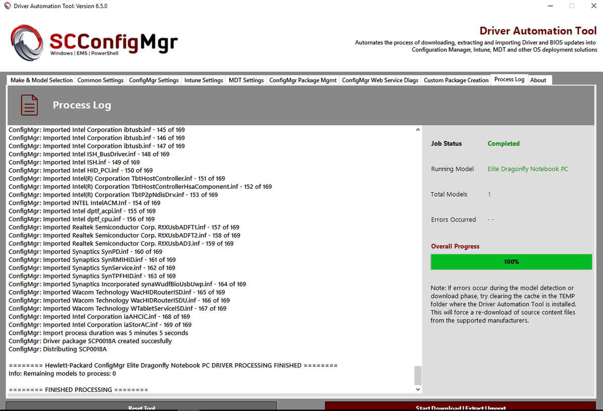Click log line 'RtXUsbAD3.inf - 159 of 169'

tap(121, 243)
